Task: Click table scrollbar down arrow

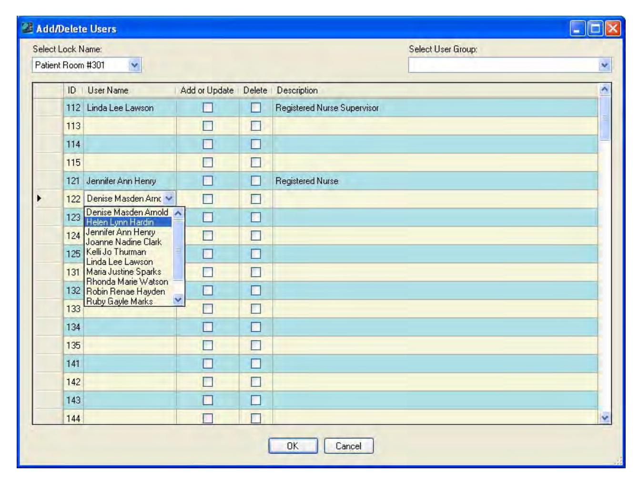Action: coord(605,417)
